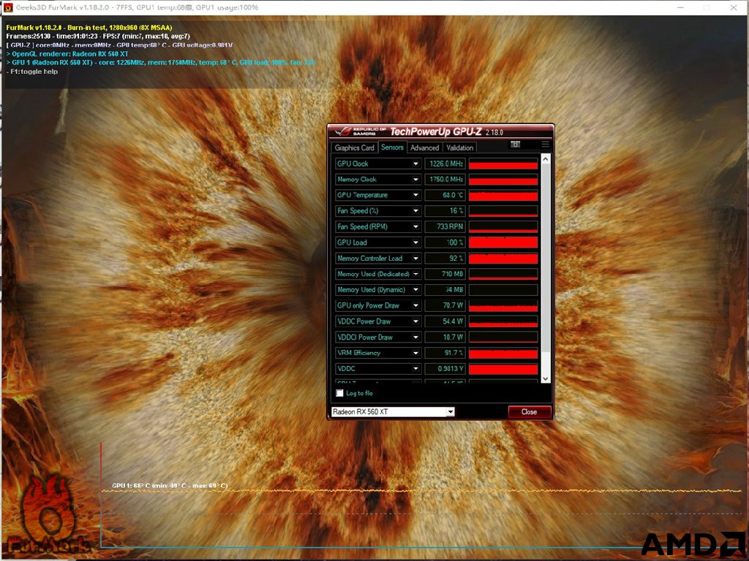Click the "OpenGL renderer: Radeon RX 560 XT" line

point(67,54)
